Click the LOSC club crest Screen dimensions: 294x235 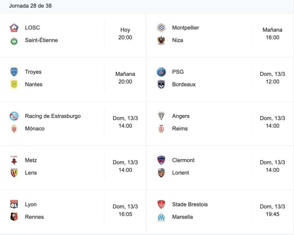pos(14,28)
